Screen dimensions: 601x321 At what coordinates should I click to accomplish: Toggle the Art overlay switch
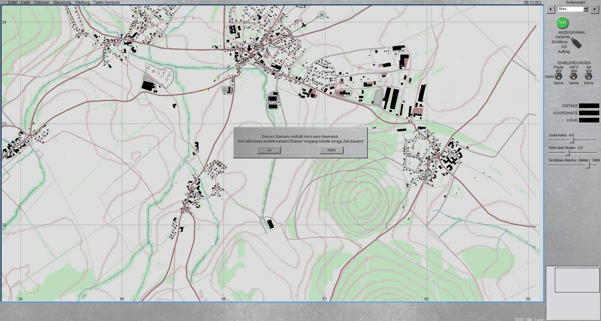click(x=588, y=77)
